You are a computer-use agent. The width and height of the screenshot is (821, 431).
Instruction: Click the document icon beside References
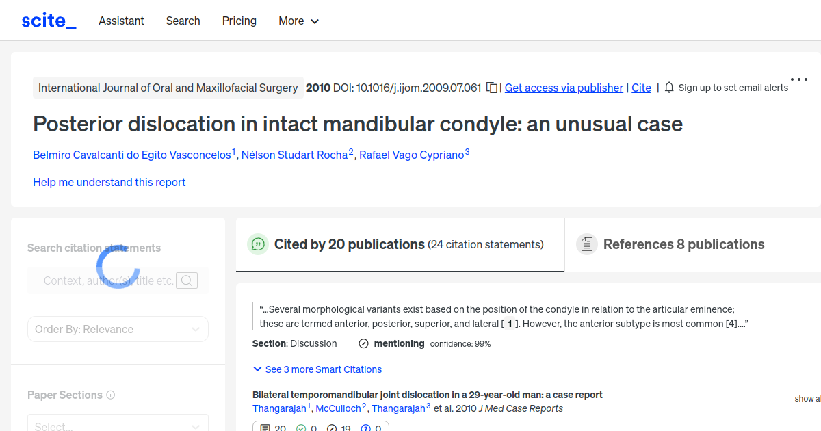[x=586, y=244]
